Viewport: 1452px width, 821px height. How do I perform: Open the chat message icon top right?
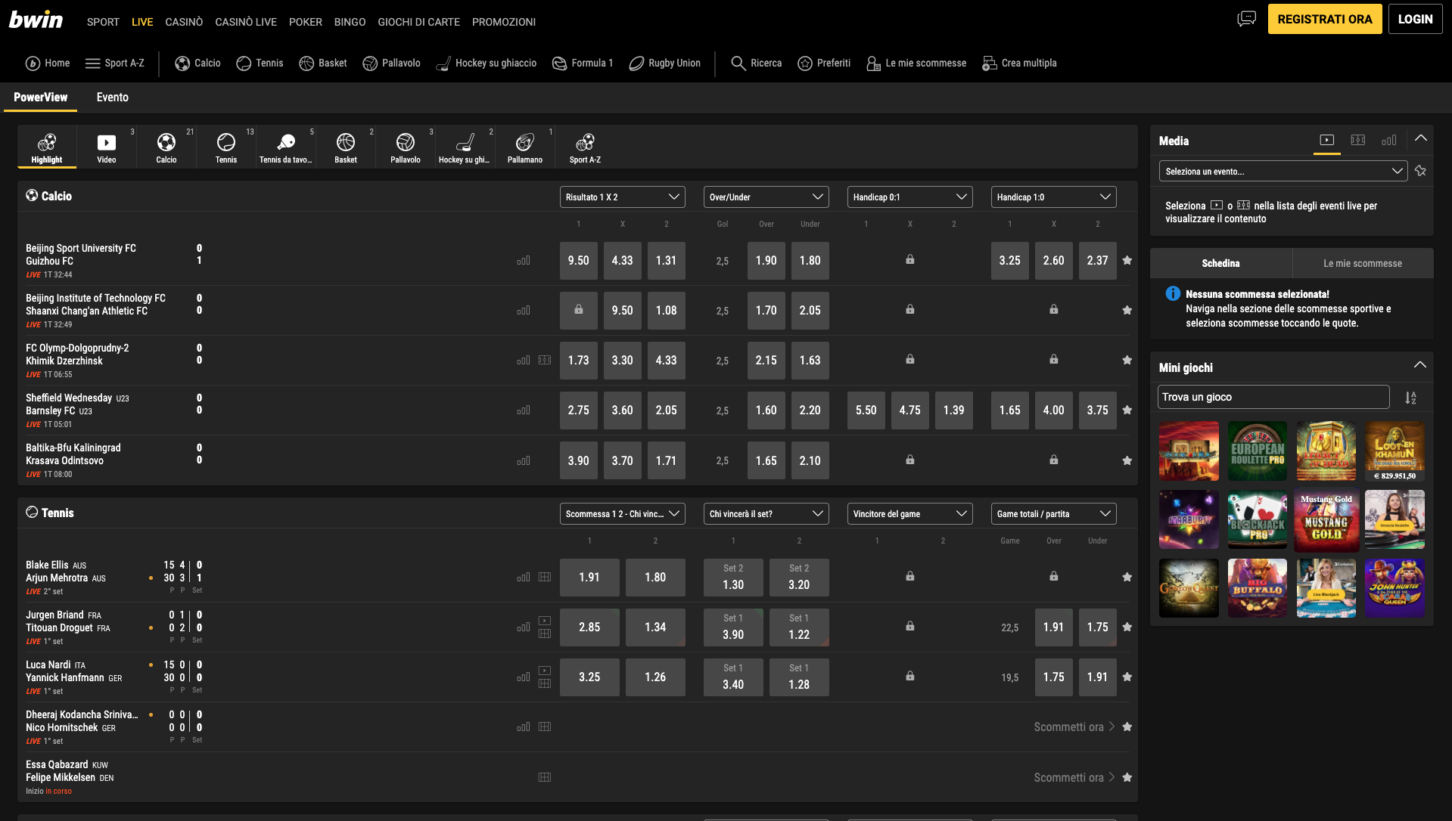[1245, 18]
